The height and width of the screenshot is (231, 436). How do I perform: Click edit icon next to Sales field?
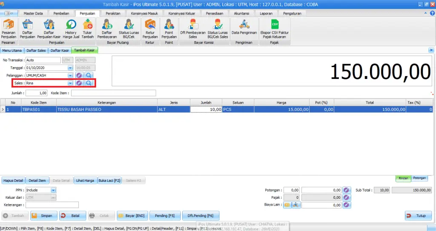click(x=79, y=83)
